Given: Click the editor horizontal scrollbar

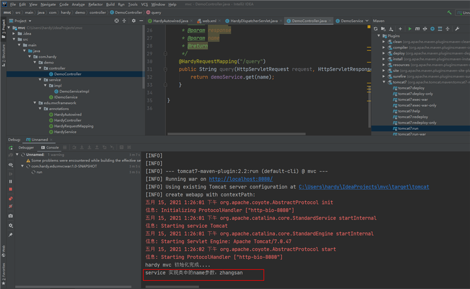Looking at the screenshot, I should pyautogui.click(x=236, y=134).
